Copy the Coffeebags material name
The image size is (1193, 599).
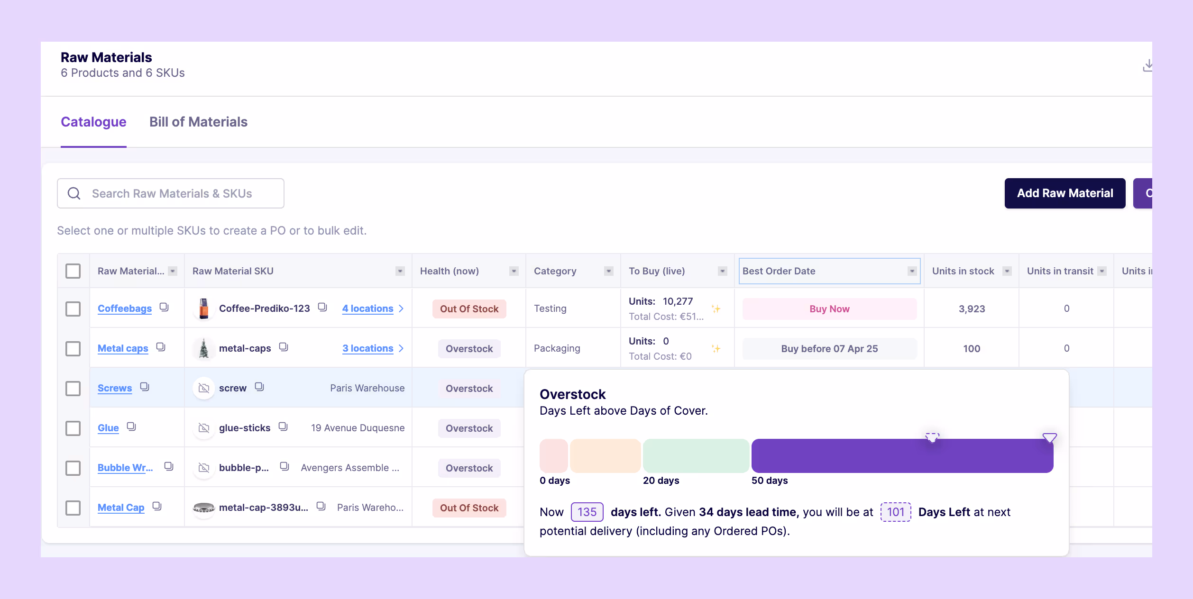[164, 307]
